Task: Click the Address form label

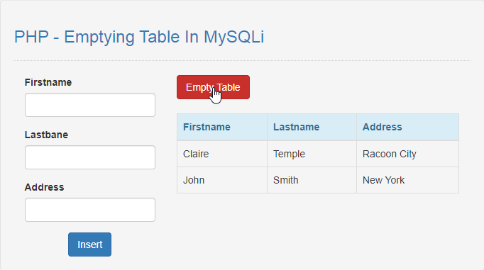Action: [45, 187]
